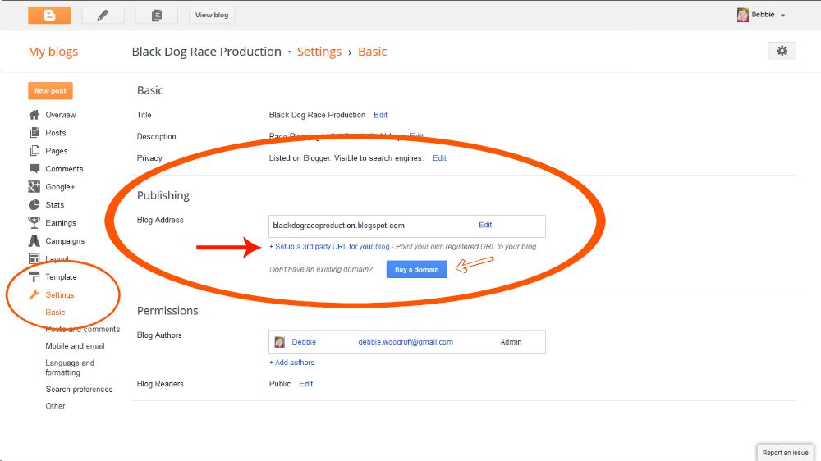Image resolution: width=821 pixels, height=461 pixels.
Task: Open Comments in the sidebar
Action: [64, 168]
